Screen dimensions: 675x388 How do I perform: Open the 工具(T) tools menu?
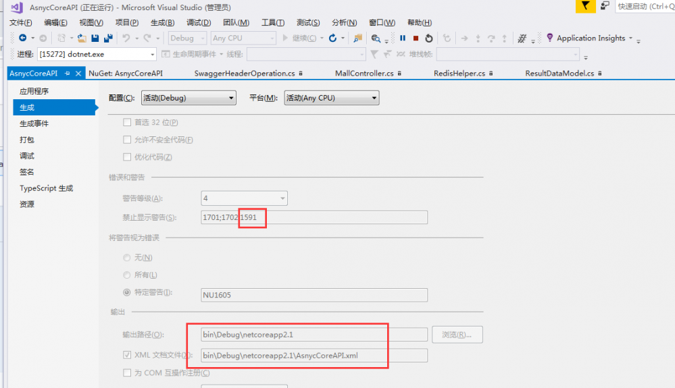coord(272,22)
